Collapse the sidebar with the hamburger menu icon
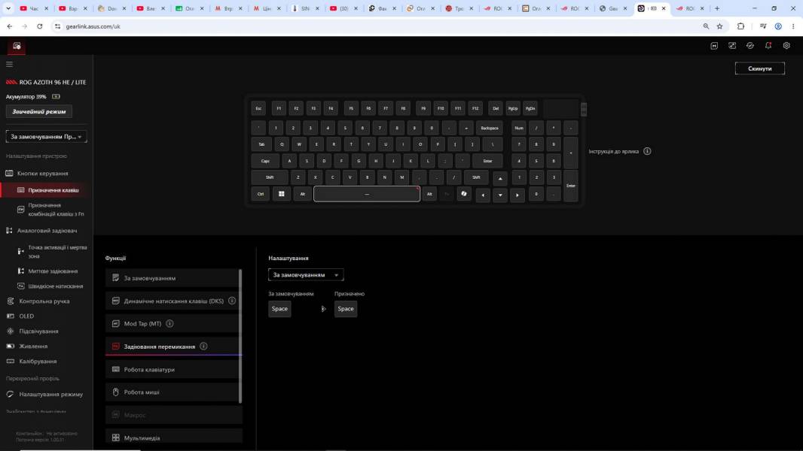Image resolution: width=803 pixels, height=451 pixels. coord(9,65)
